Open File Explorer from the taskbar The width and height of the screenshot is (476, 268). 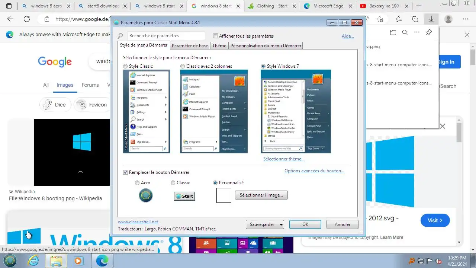pos(56,261)
